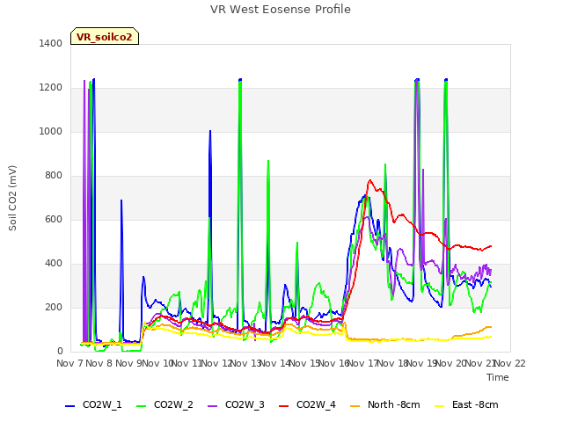Click the 1000 y-axis tick label

pyautogui.click(x=51, y=131)
